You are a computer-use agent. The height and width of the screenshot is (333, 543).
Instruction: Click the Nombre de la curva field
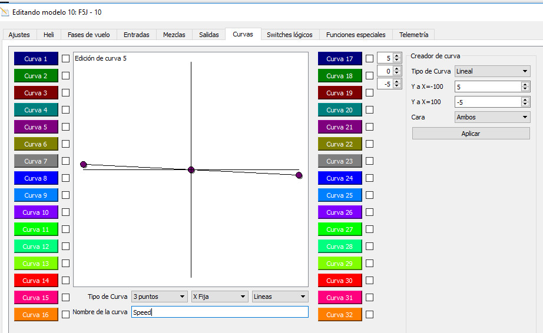tap(220, 312)
